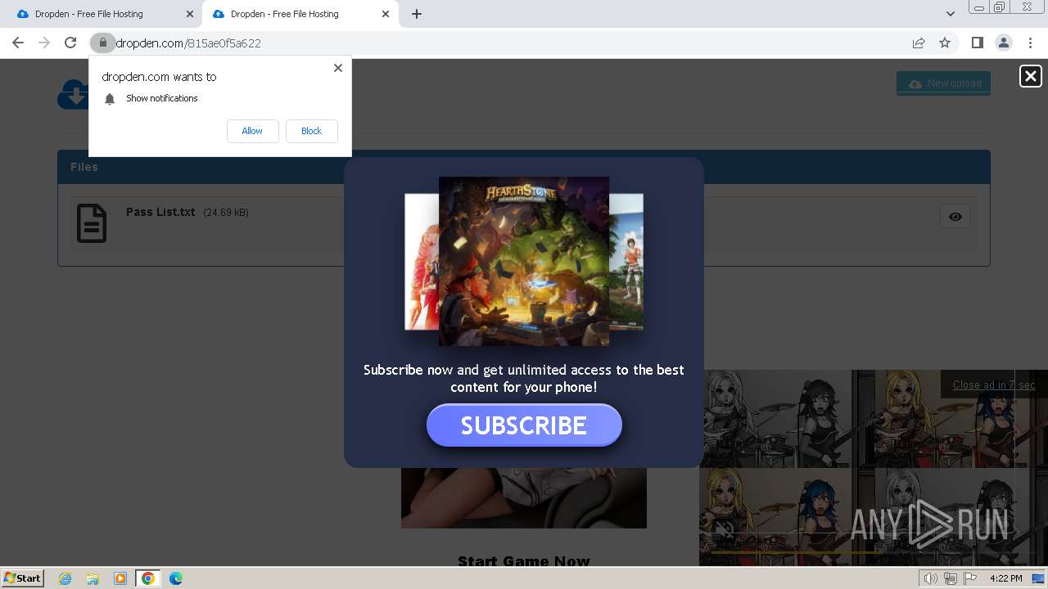
Task: Launch Internet Explorer from taskbar
Action: pyautogui.click(x=65, y=578)
